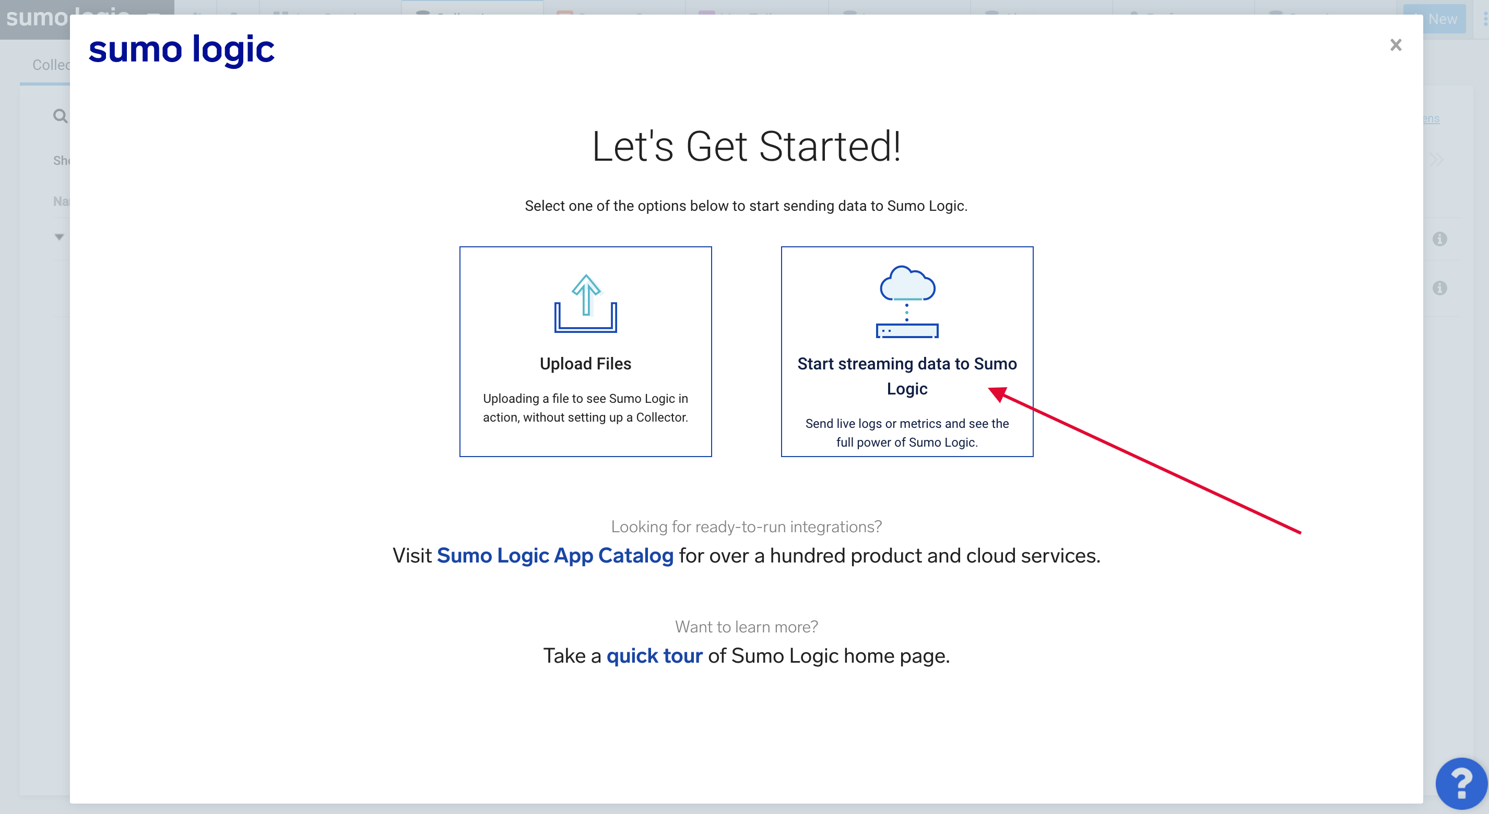This screenshot has width=1489, height=814.
Task: Click the upper info circle icon
Action: [1439, 238]
